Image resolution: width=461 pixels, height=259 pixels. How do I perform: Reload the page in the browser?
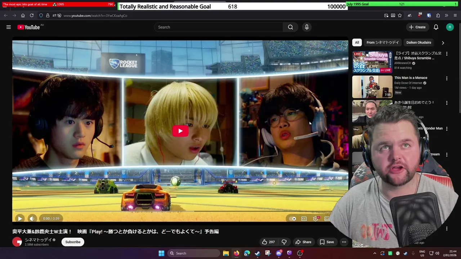pyautogui.click(x=32, y=15)
